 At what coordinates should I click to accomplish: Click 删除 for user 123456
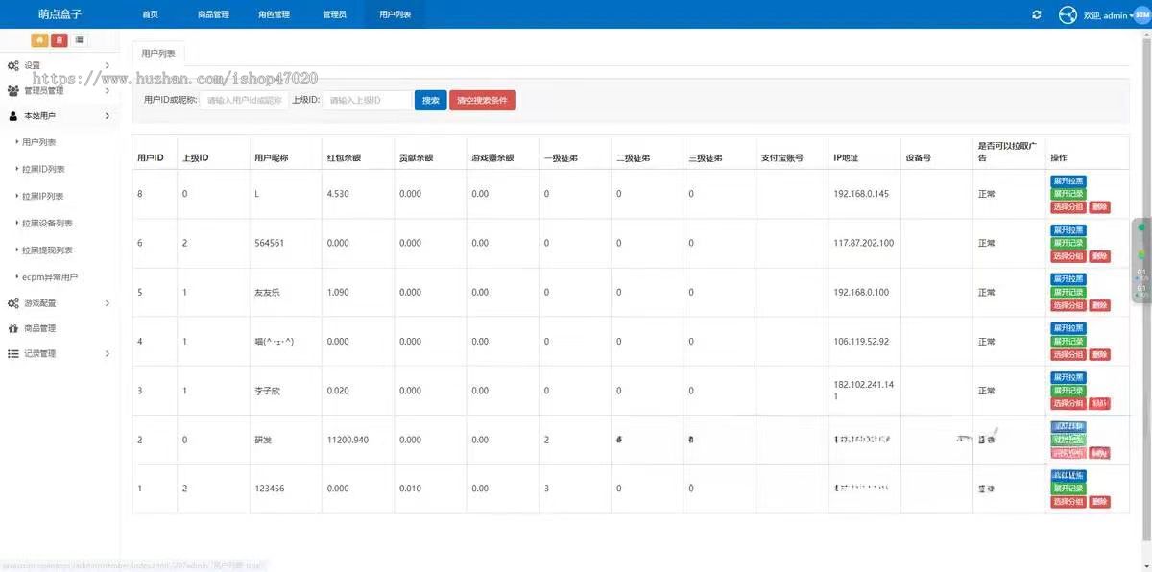pos(1100,501)
